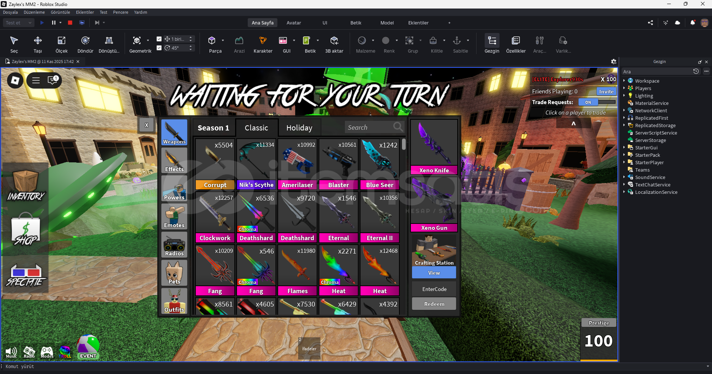Choose the Ölçek scale tool
712x374 pixels.
62,44
